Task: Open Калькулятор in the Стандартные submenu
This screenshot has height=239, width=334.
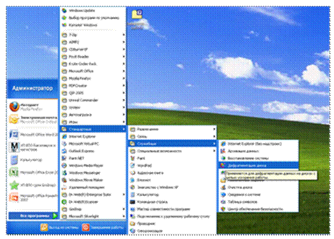Action: click(173, 195)
